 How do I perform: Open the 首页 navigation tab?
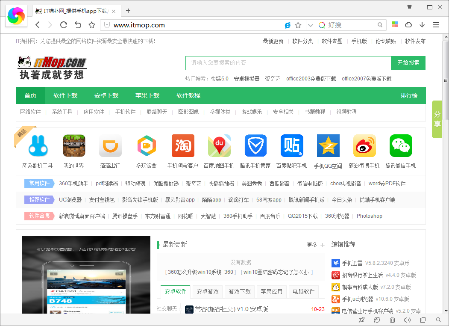coord(30,95)
